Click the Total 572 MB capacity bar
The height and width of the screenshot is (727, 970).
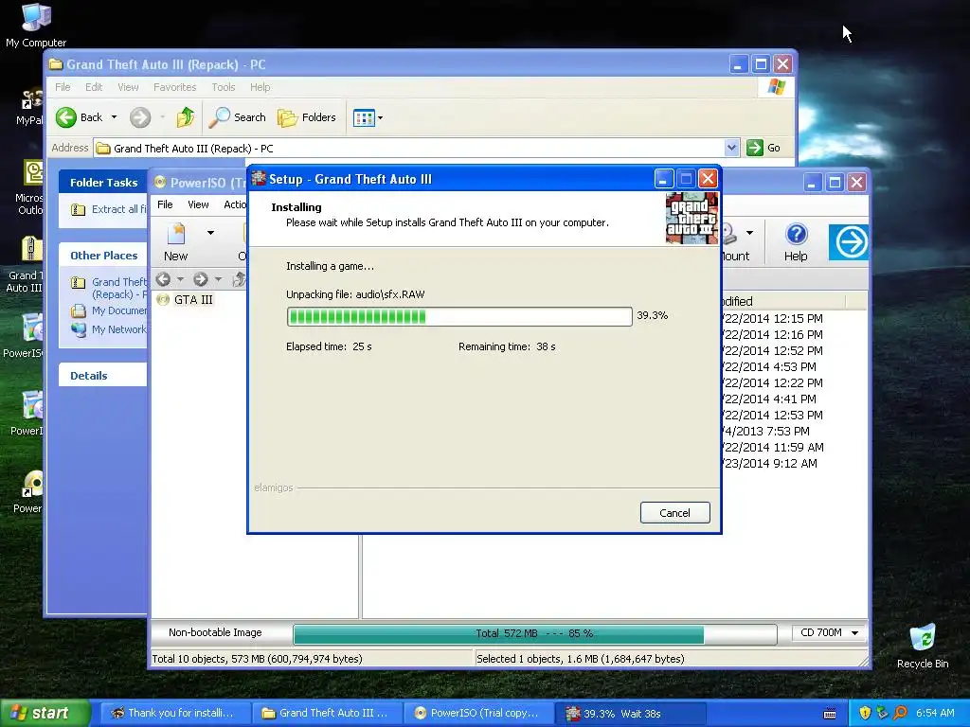point(534,633)
